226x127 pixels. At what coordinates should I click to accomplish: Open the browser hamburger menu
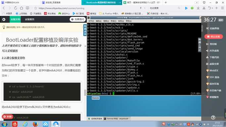click(x=222, y=8)
